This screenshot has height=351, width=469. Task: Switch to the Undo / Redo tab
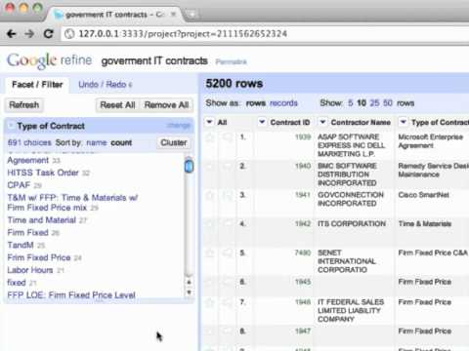pyautogui.click(x=105, y=85)
